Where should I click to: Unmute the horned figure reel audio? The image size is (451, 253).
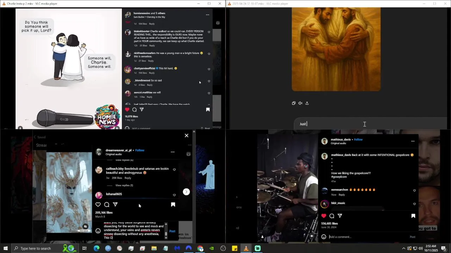coord(85,227)
